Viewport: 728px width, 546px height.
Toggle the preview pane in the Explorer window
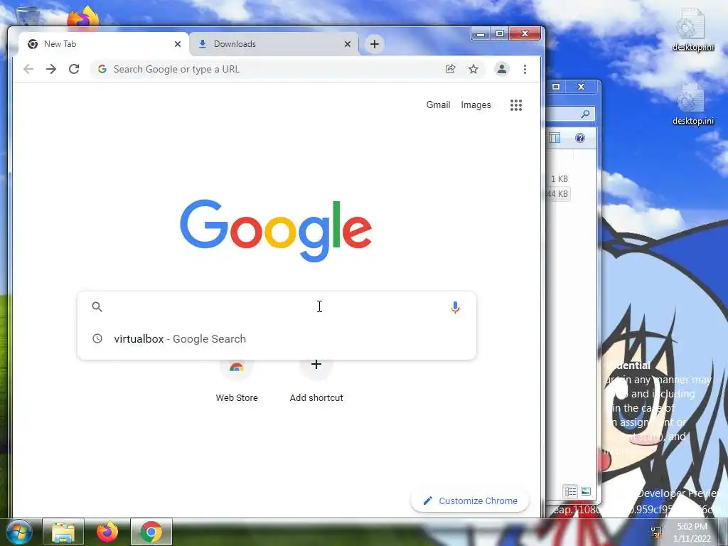555,138
